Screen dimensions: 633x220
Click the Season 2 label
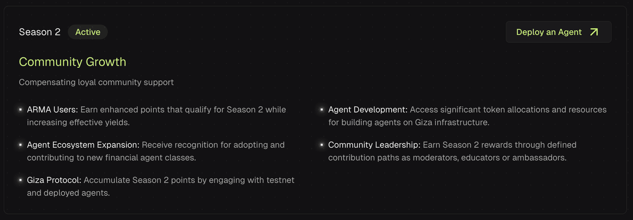(x=40, y=32)
